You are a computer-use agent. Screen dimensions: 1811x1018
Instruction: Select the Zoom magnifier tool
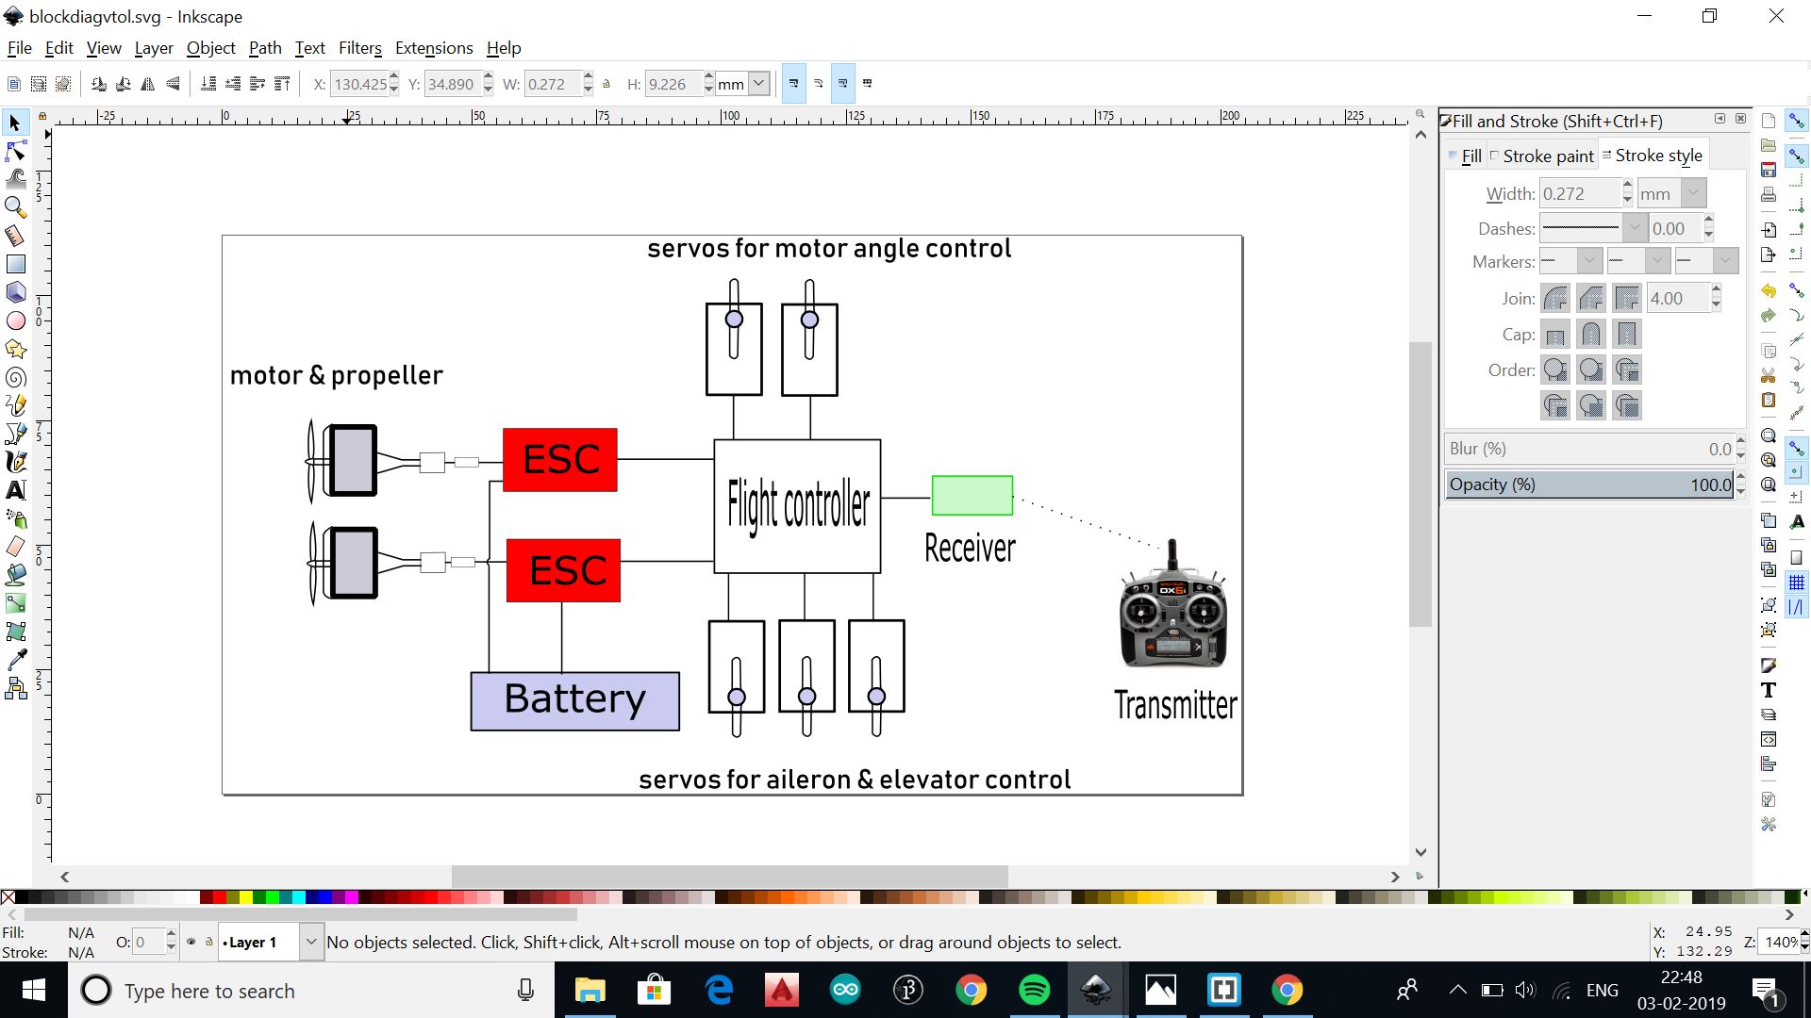click(x=15, y=206)
